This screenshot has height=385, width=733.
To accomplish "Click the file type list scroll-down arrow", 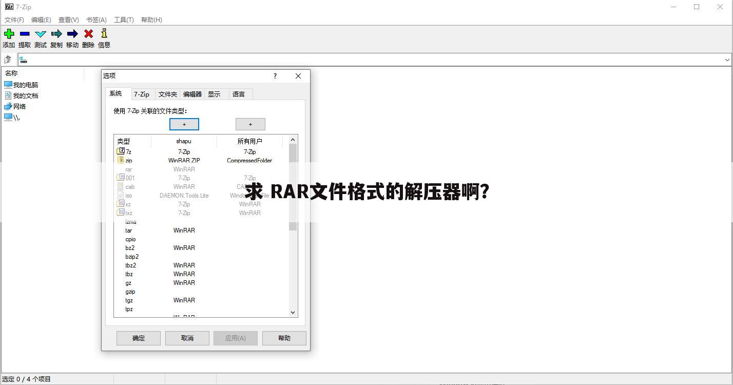I will (x=293, y=312).
